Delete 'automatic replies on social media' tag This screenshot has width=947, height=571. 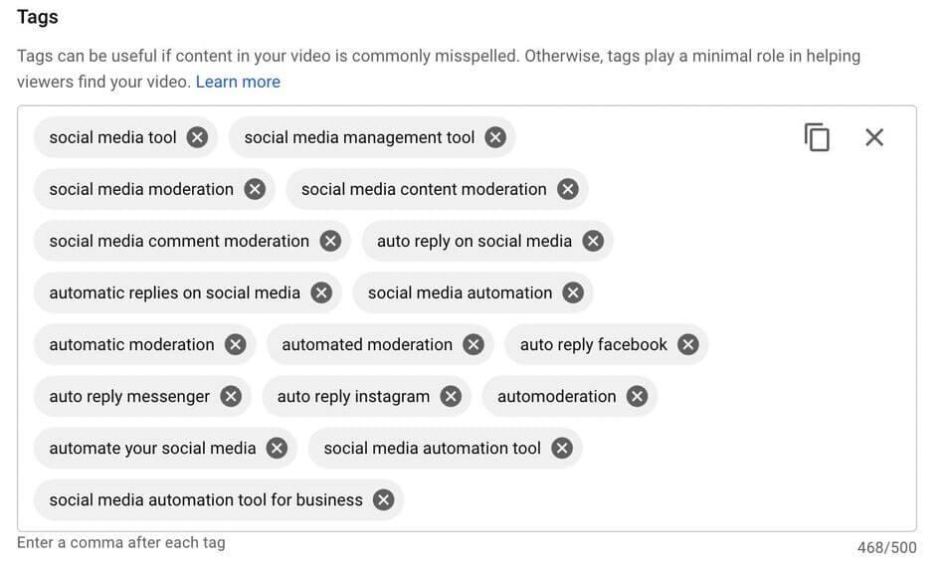[x=320, y=292]
